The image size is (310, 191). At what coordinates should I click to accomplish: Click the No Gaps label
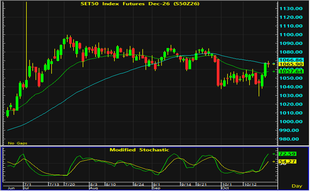[17, 143]
